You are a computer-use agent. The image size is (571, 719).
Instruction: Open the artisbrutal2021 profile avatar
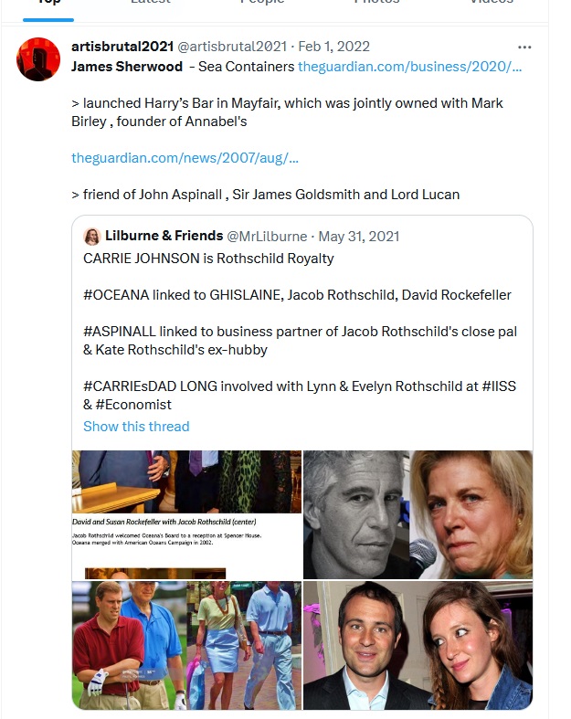pyautogui.click(x=39, y=60)
